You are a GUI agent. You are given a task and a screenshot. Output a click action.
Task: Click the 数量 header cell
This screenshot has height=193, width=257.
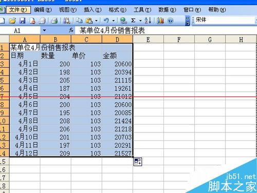click(x=56, y=55)
